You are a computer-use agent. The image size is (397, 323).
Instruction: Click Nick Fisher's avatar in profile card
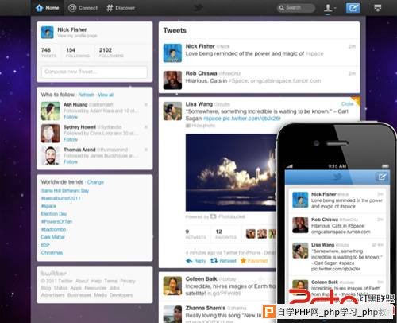click(48, 33)
